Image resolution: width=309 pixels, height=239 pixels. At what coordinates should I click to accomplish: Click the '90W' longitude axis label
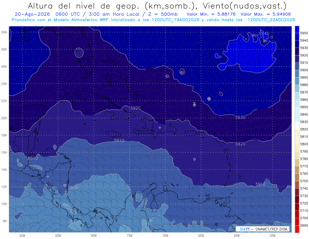(x=22, y=236)
